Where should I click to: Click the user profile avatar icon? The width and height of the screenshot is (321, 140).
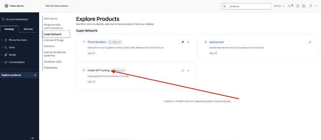[x=311, y=6]
